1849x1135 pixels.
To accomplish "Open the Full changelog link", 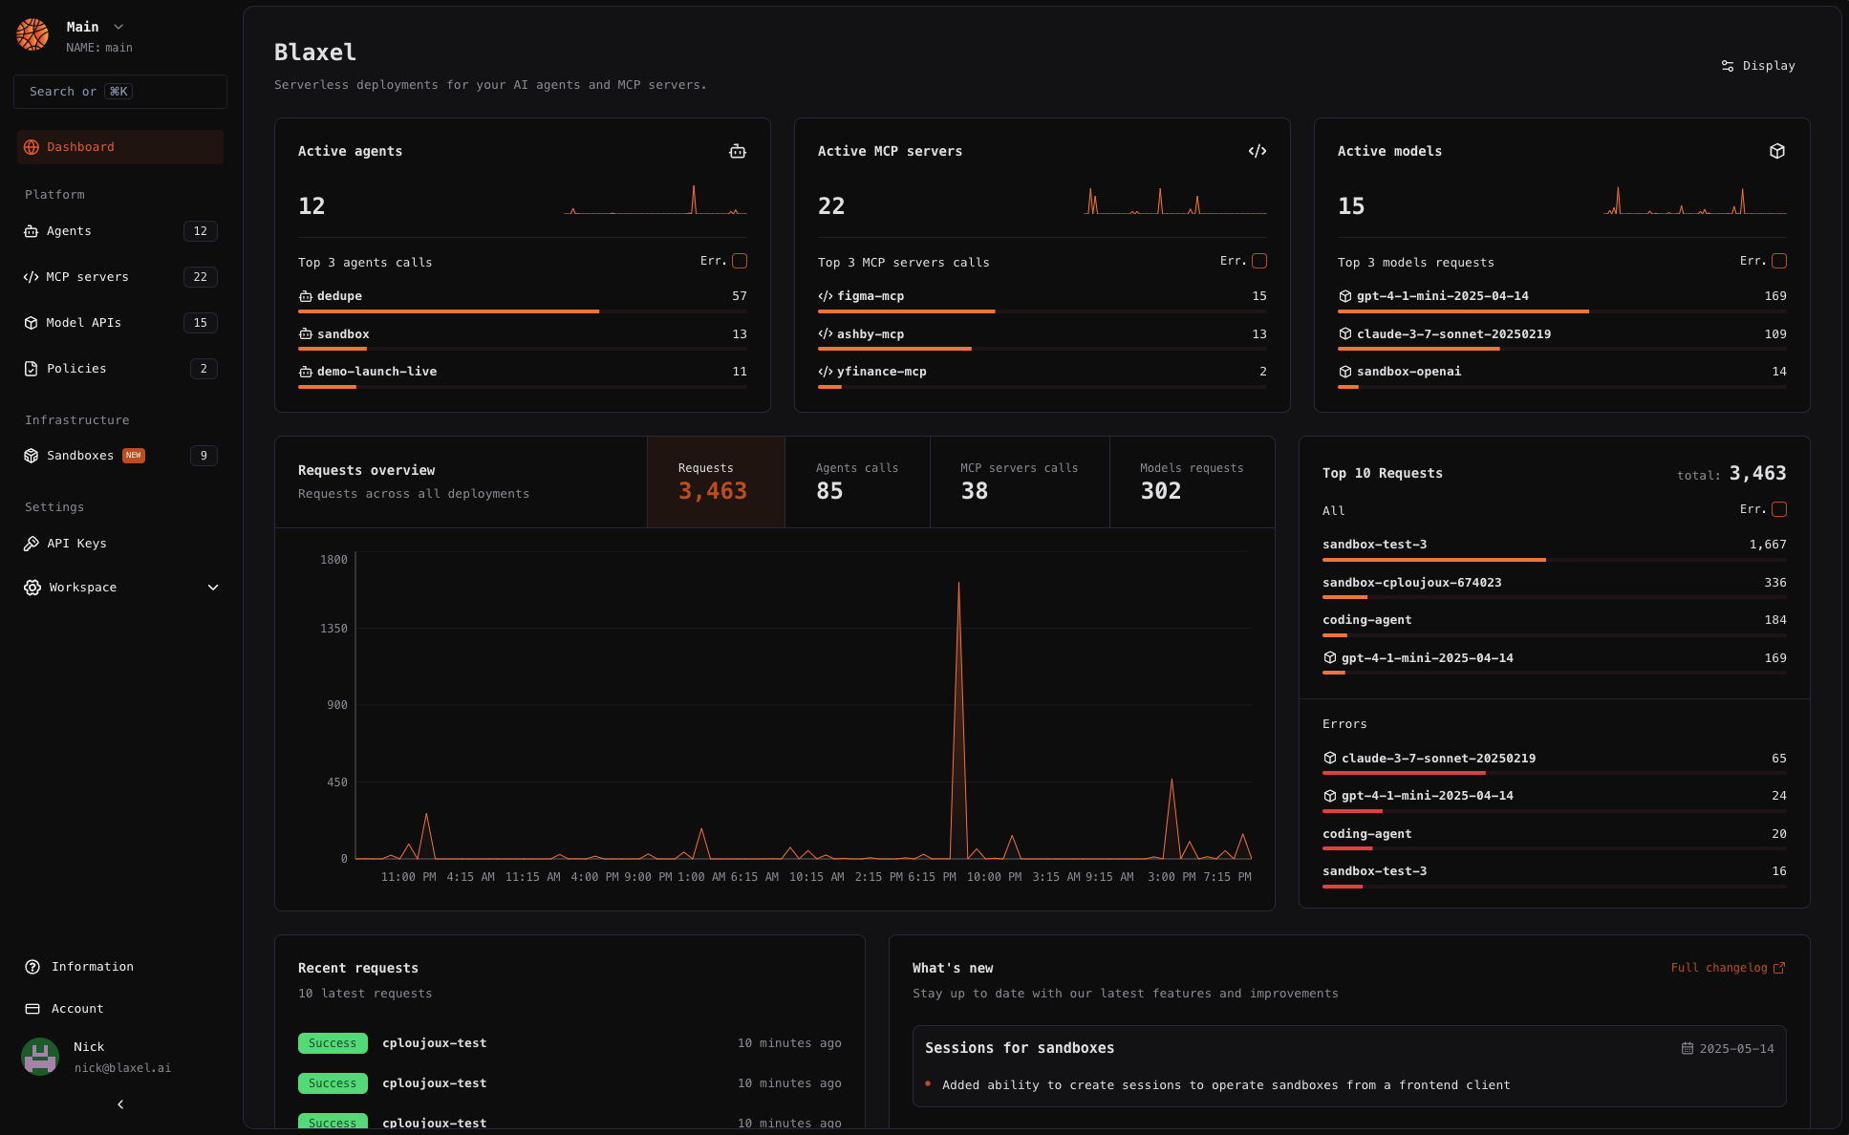I will (1728, 968).
